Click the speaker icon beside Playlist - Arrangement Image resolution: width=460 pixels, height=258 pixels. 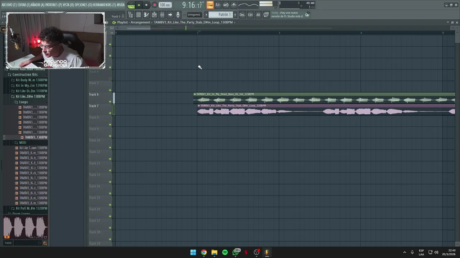click(114, 22)
